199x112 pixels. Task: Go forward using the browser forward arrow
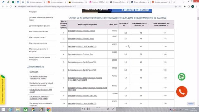(7, 7)
